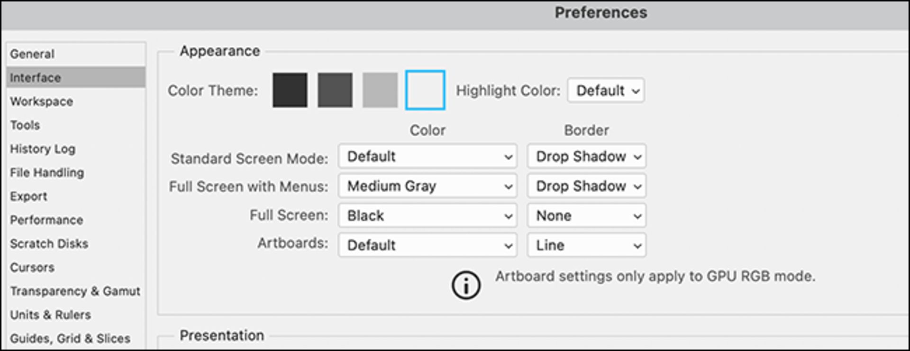Go to Tools preferences
Image resolution: width=910 pixels, height=351 pixels.
click(25, 125)
